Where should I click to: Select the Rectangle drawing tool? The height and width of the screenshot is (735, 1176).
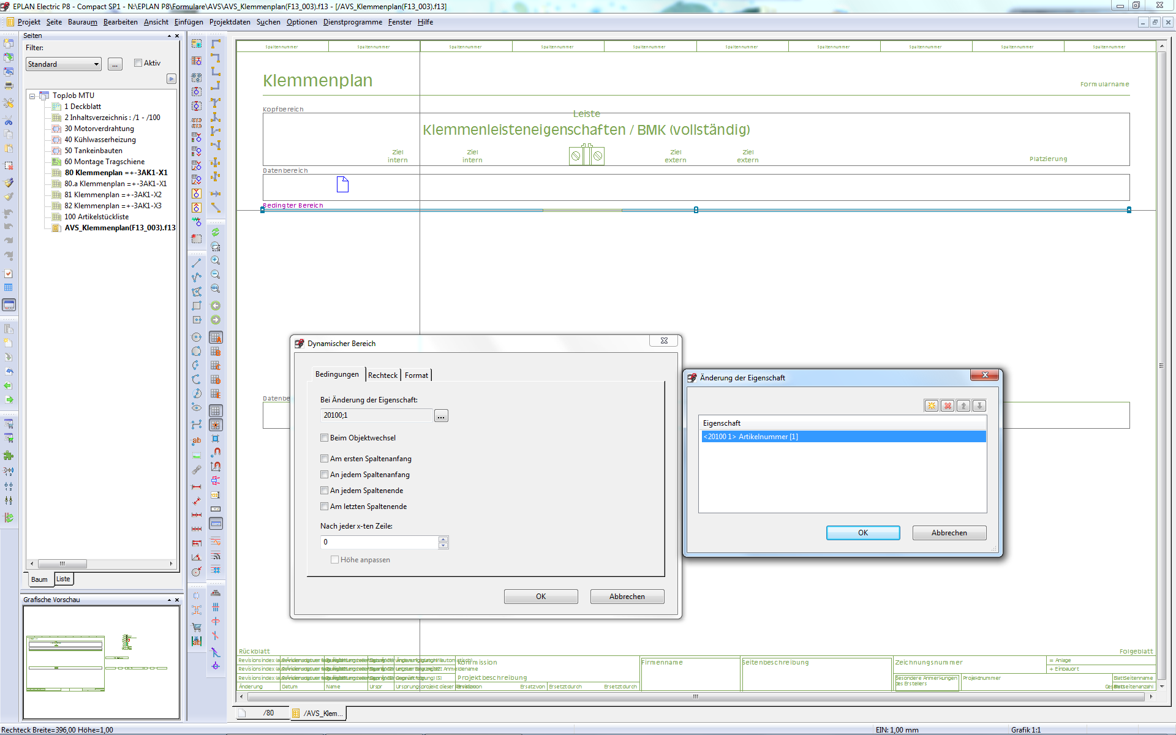click(197, 306)
